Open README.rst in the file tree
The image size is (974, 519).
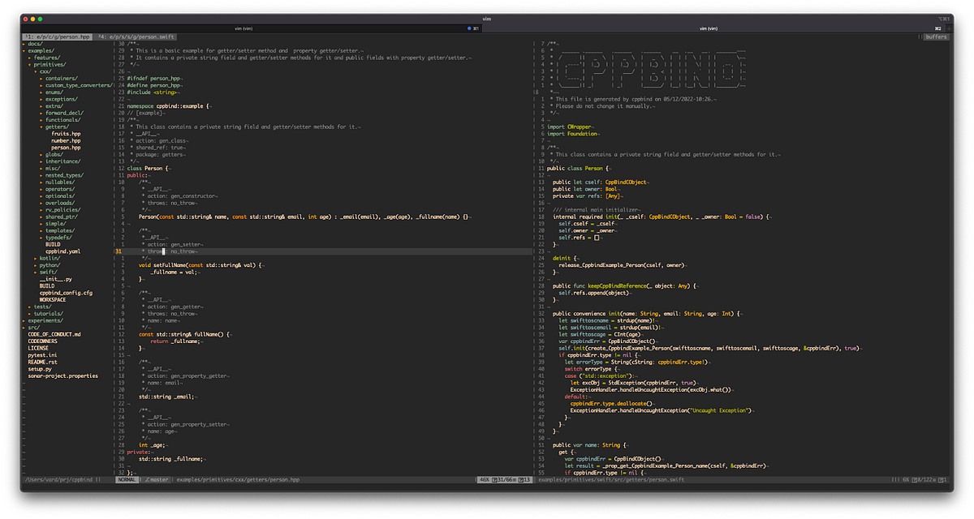pos(43,362)
